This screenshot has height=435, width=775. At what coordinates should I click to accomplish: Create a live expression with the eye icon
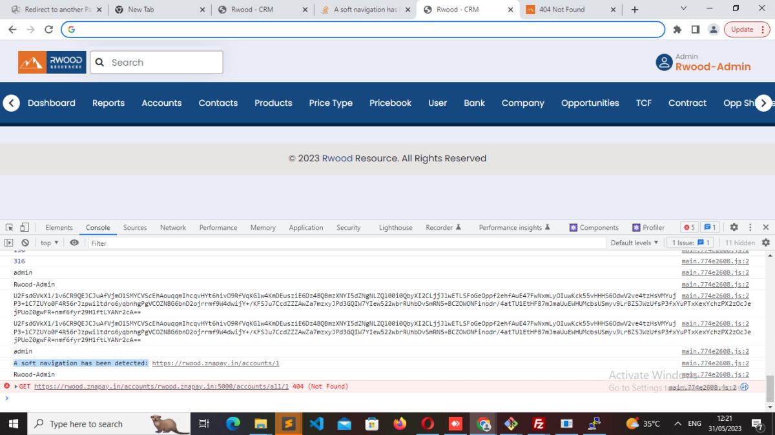74,243
